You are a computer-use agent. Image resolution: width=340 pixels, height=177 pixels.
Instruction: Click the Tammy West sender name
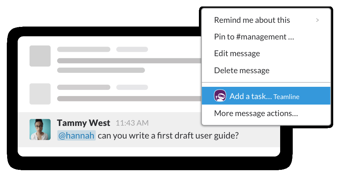pos(84,123)
